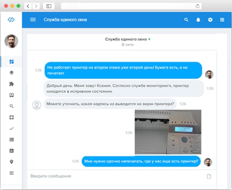The height and width of the screenshot is (190, 232).
Task: Open the list lines icon in sidebar
Action: pos(11,139)
